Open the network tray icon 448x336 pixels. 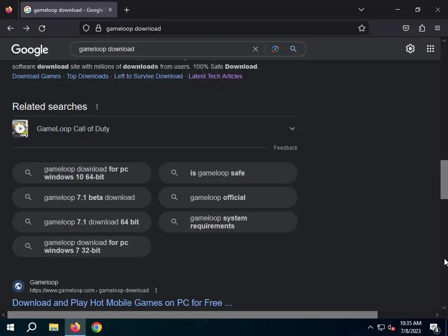(381, 327)
